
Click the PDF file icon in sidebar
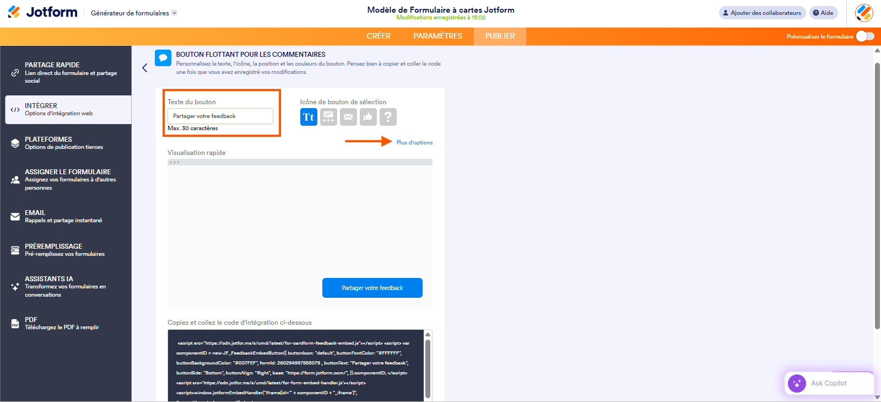click(15, 324)
